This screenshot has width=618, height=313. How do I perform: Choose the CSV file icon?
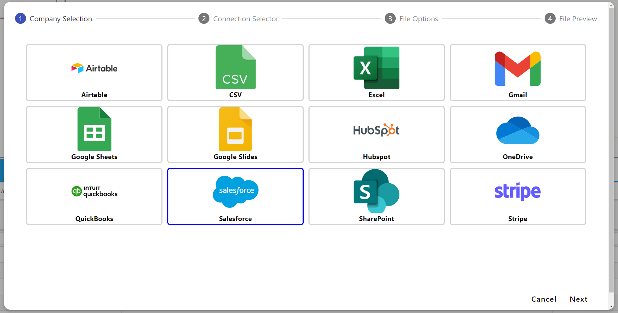coord(235,67)
